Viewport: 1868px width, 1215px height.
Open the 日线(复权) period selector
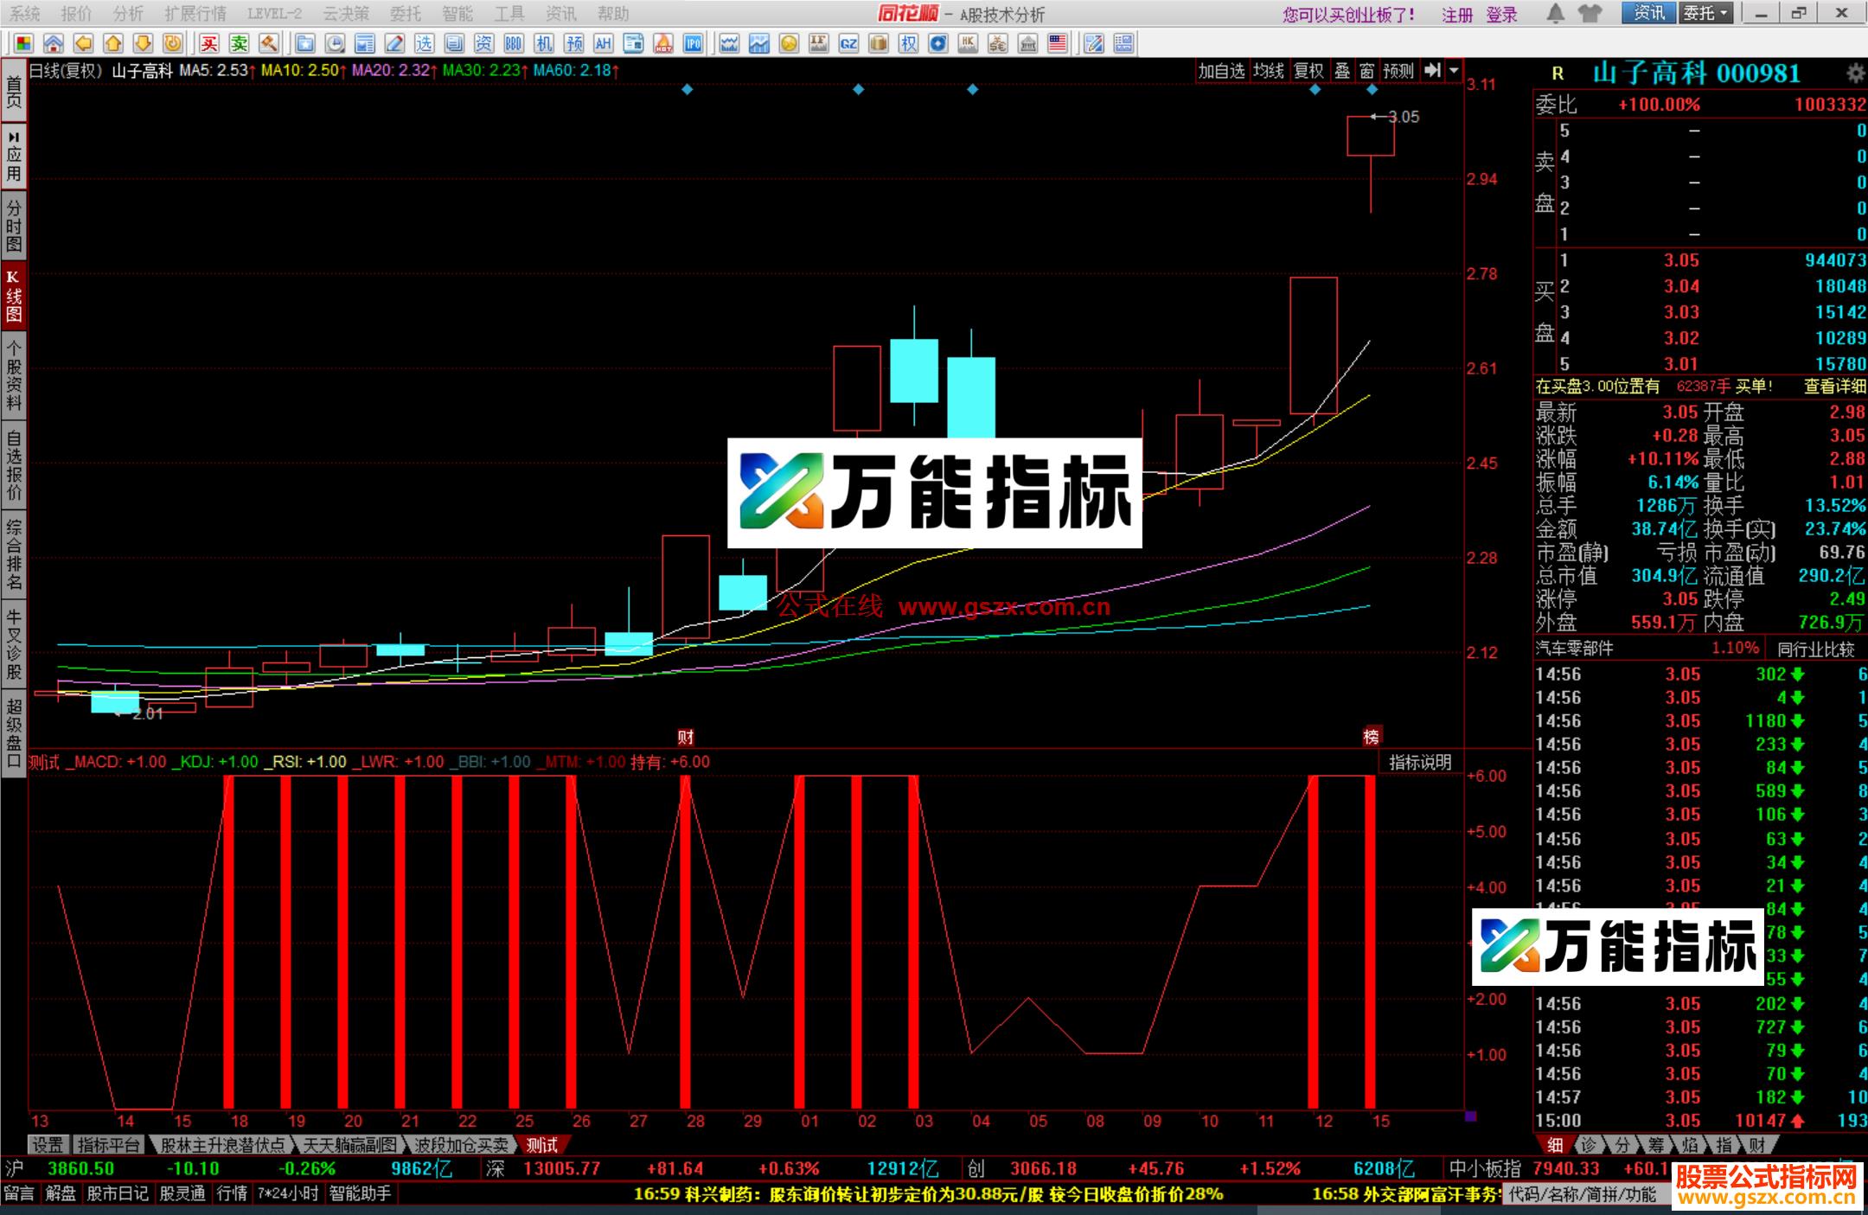pos(65,74)
